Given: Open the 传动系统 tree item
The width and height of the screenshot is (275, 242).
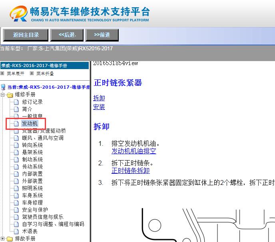Looking at the screenshot, I should tap(32, 167).
